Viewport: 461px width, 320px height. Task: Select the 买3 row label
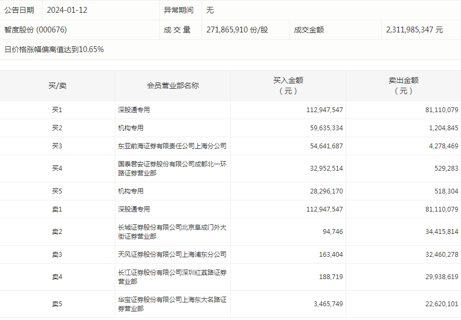57,146
